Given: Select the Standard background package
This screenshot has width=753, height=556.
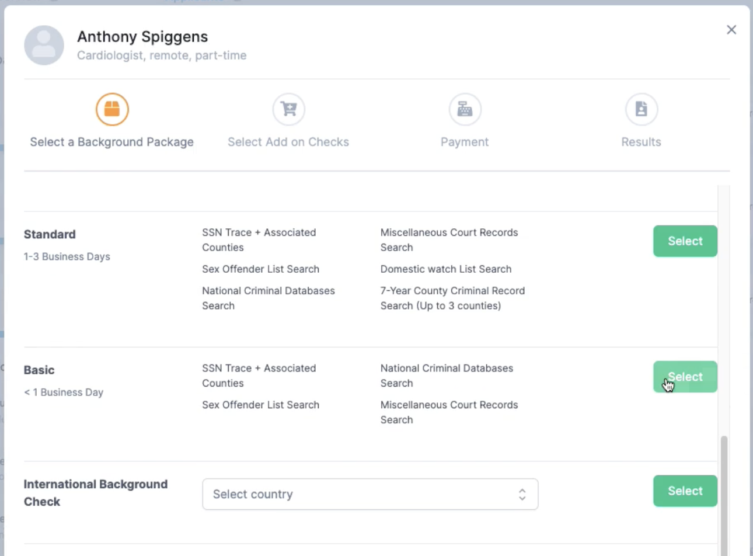Looking at the screenshot, I should [685, 241].
